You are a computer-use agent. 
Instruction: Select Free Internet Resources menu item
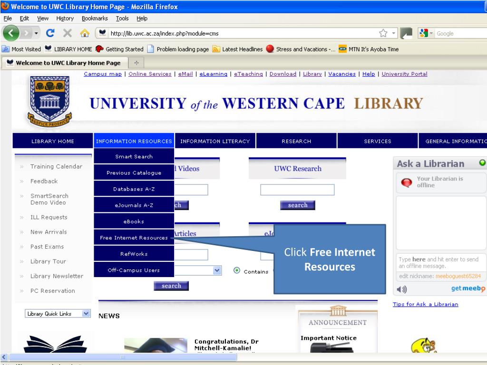coord(134,238)
